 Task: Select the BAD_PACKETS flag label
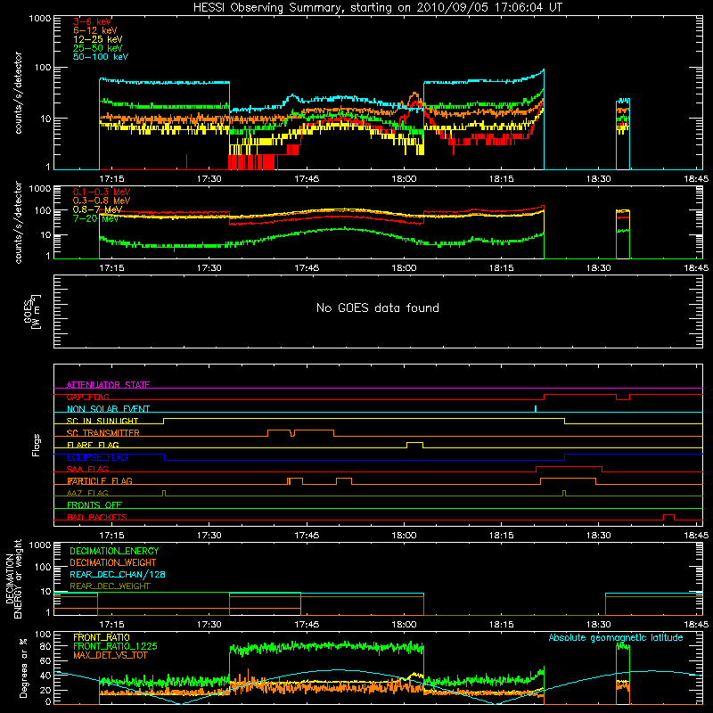(97, 517)
